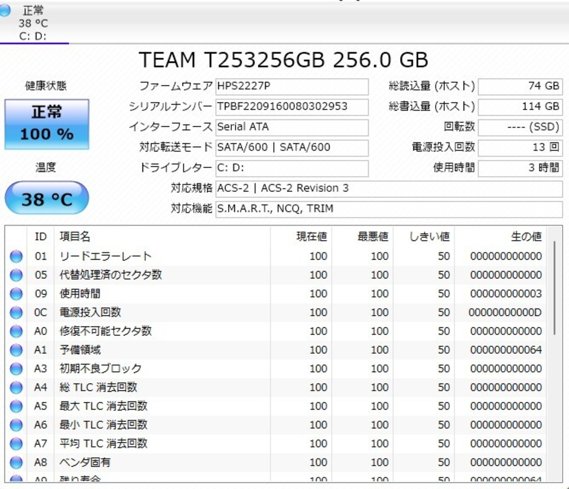Click the status icon for row 05 reallocated sectors
Image resolution: width=569 pixels, height=489 pixels.
[x=16, y=275]
